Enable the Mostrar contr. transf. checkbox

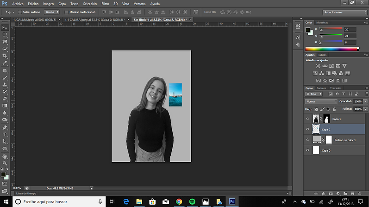coord(66,12)
